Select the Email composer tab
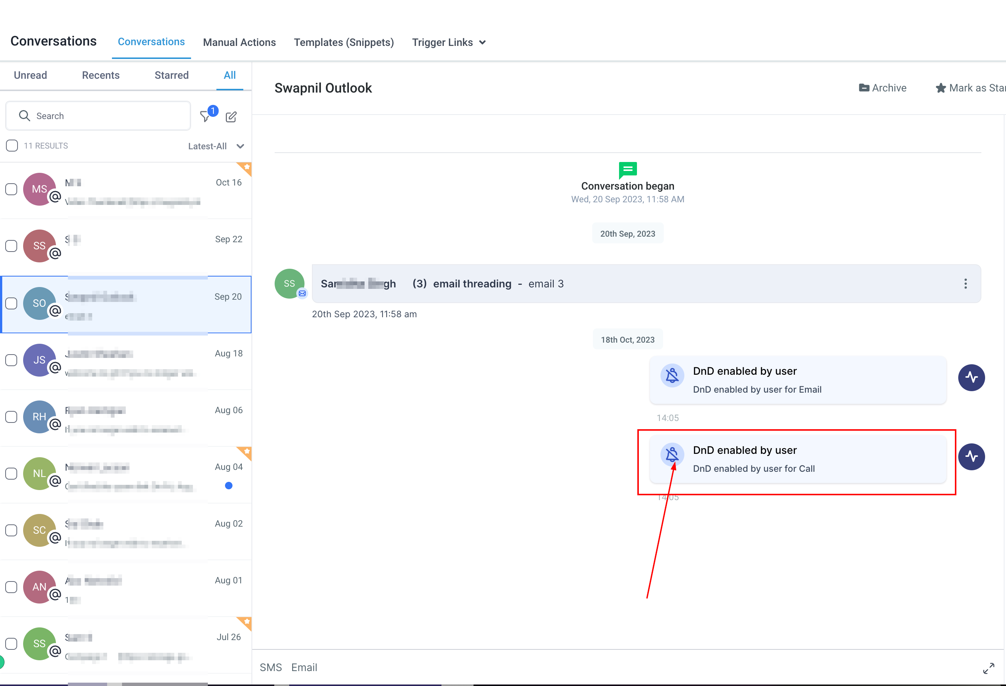The image size is (1006, 686). point(304,667)
